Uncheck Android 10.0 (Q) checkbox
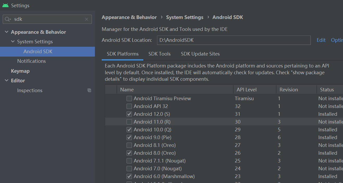343x183 pixels. [x=129, y=130]
